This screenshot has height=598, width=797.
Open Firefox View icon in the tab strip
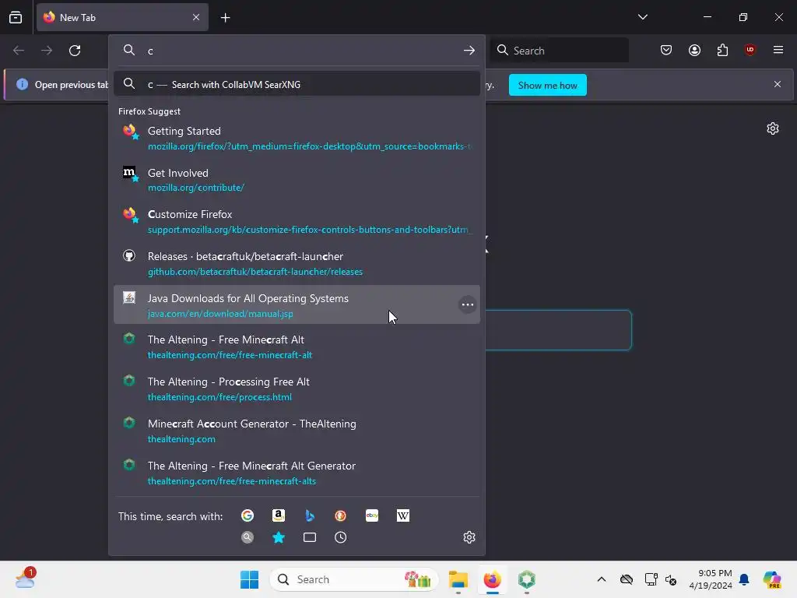(x=16, y=17)
